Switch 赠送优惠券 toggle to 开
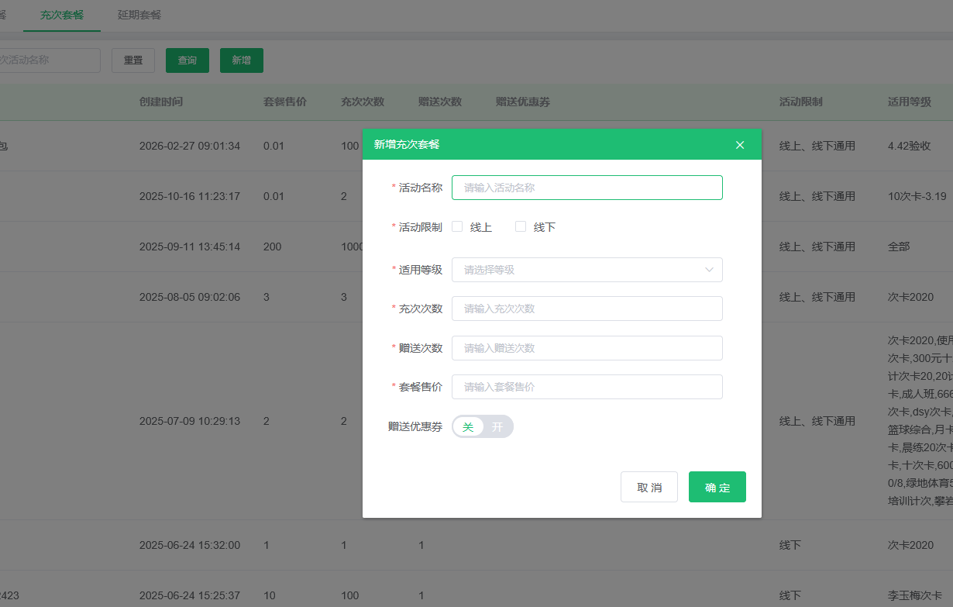953x607 pixels. 496,426
